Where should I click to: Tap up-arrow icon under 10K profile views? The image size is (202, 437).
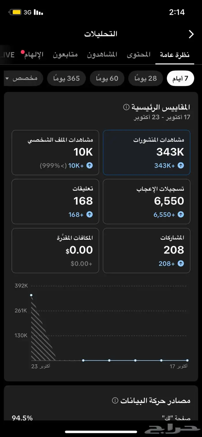[89, 166]
